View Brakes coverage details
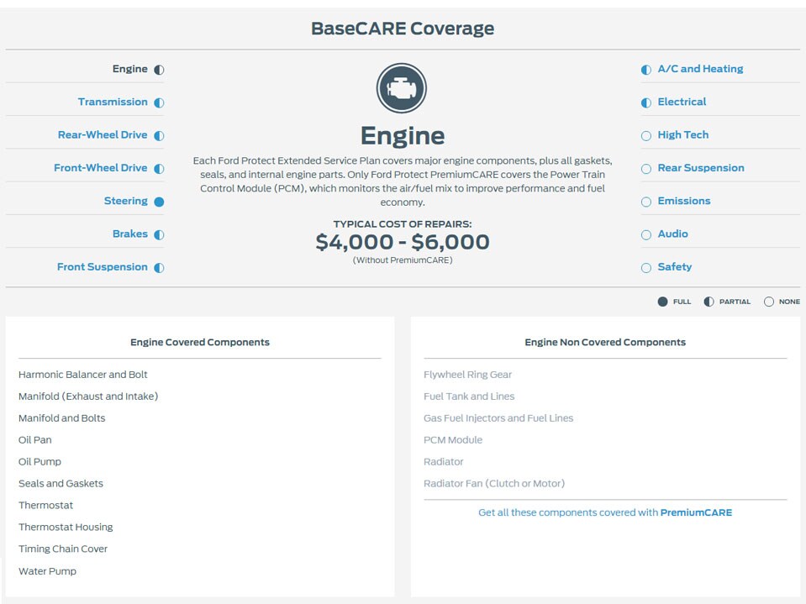The image size is (806, 604). [x=130, y=234]
